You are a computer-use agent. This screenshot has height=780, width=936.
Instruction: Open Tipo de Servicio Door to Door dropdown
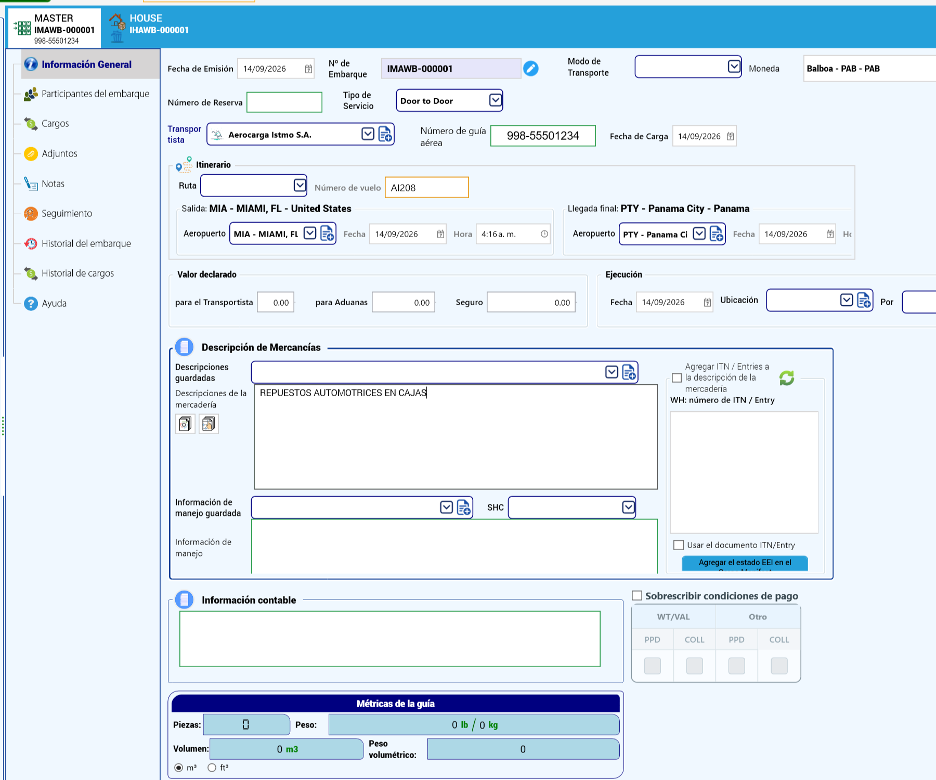pos(496,100)
